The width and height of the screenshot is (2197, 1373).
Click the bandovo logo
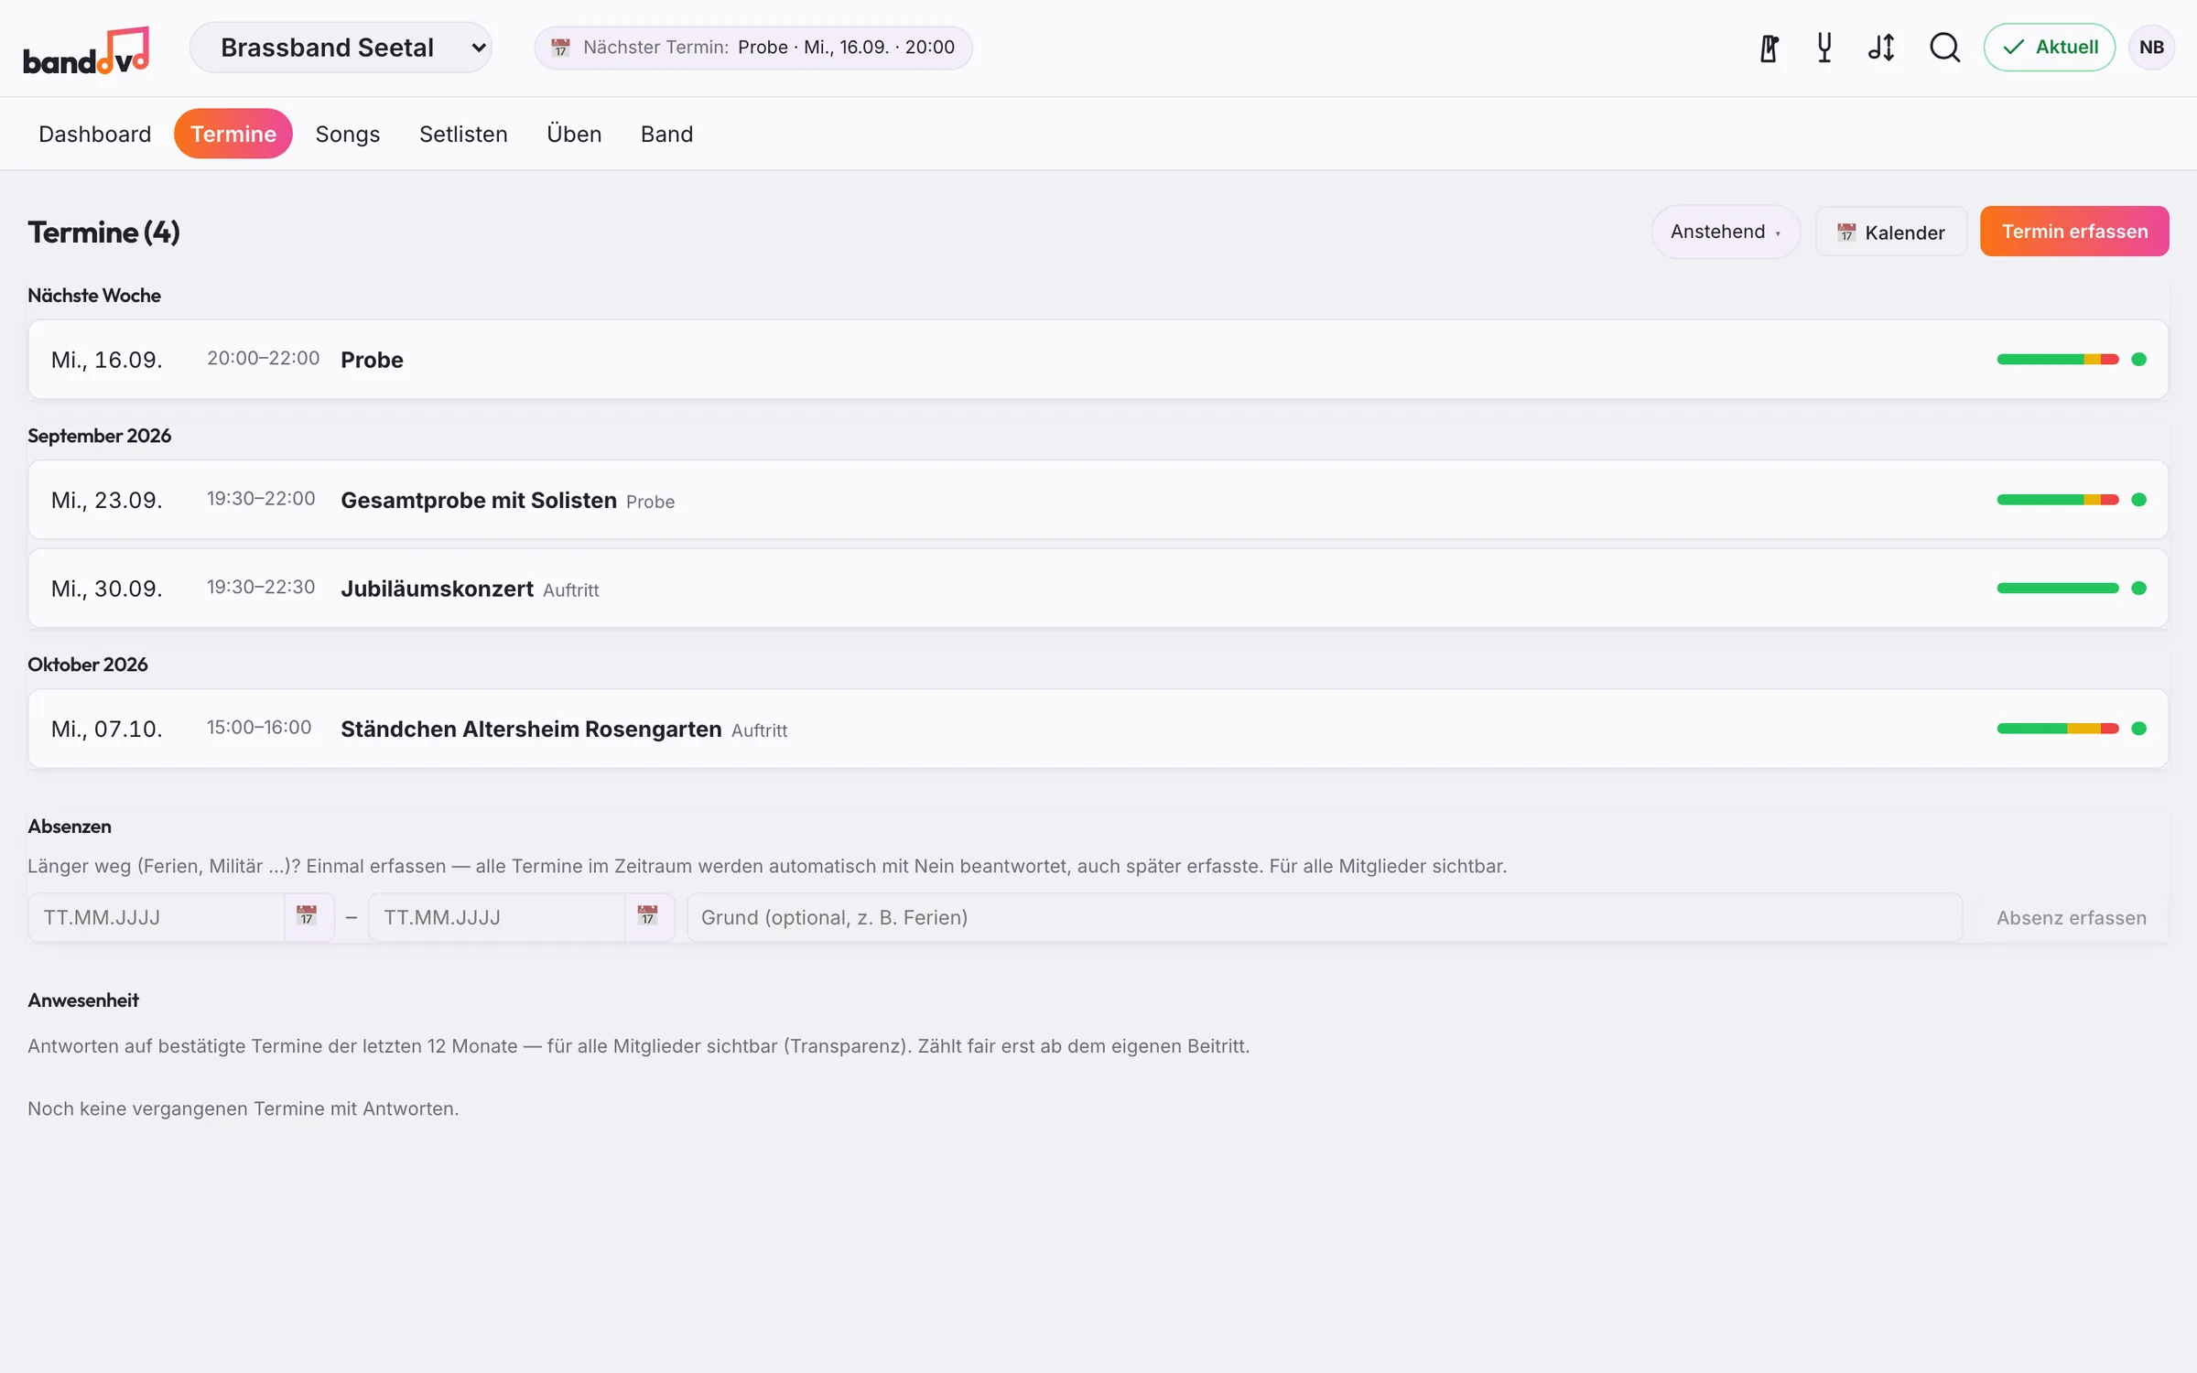[86, 50]
